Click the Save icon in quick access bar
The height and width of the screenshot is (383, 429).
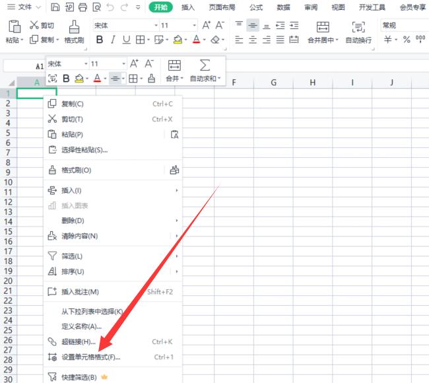coord(55,7)
